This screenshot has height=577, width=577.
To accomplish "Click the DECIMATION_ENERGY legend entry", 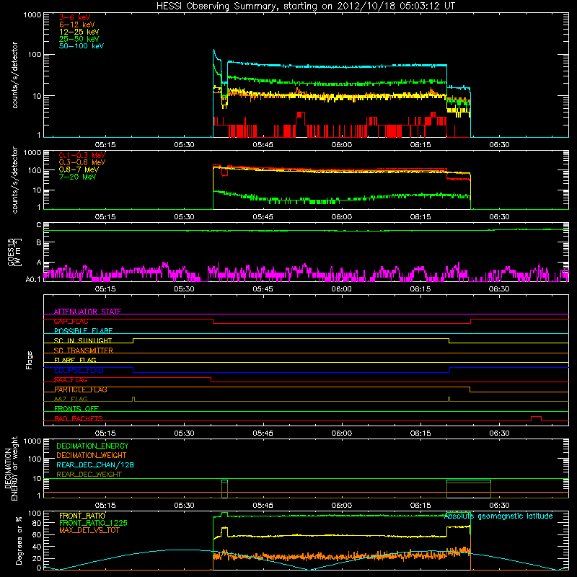I will point(92,446).
